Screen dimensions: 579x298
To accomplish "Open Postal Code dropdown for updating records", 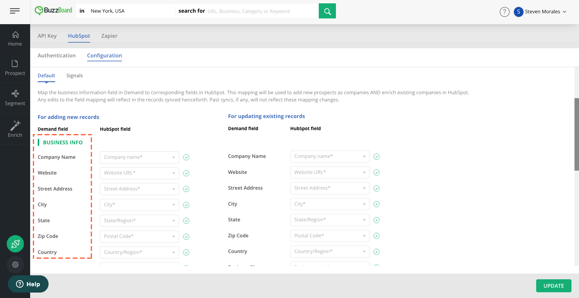I will pyautogui.click(x=330, y=236).
